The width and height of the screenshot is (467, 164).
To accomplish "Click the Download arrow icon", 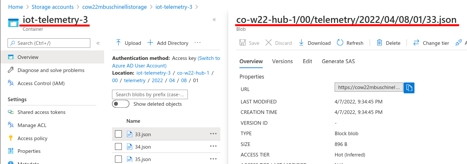I will pos(301,43).
